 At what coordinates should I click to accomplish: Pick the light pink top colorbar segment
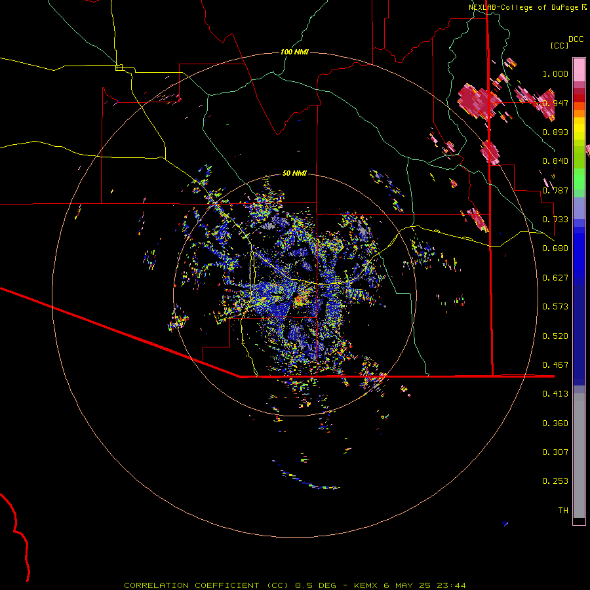click(x=579, y=70)
